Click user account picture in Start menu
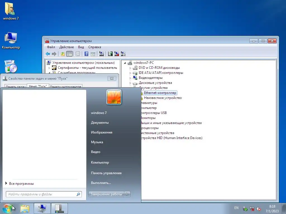The width and height of the screenshot is (286, 214). coord(114,97)
